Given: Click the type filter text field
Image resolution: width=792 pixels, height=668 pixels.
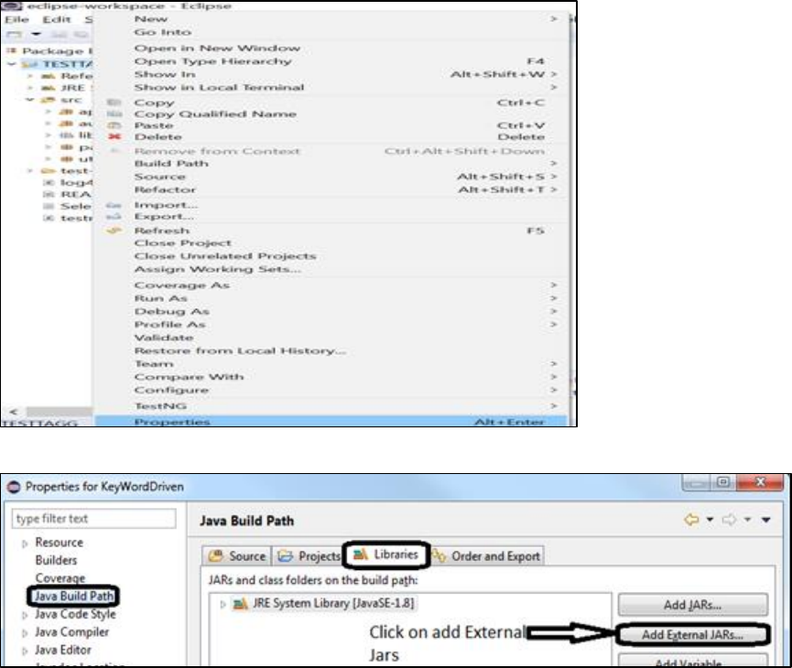Looking at the screenshot, I should click(94, 519).
